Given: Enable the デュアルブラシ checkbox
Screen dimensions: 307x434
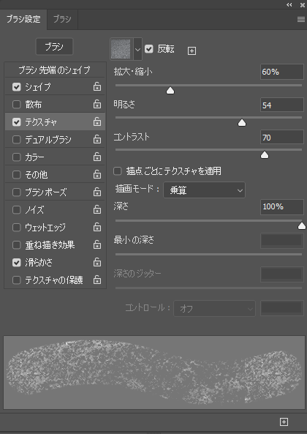Looking at the screenshot, I should pyautogui.click(x=17, y=140).
